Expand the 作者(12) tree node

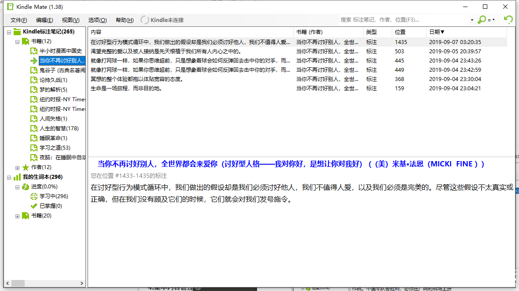tap(17, 168)
